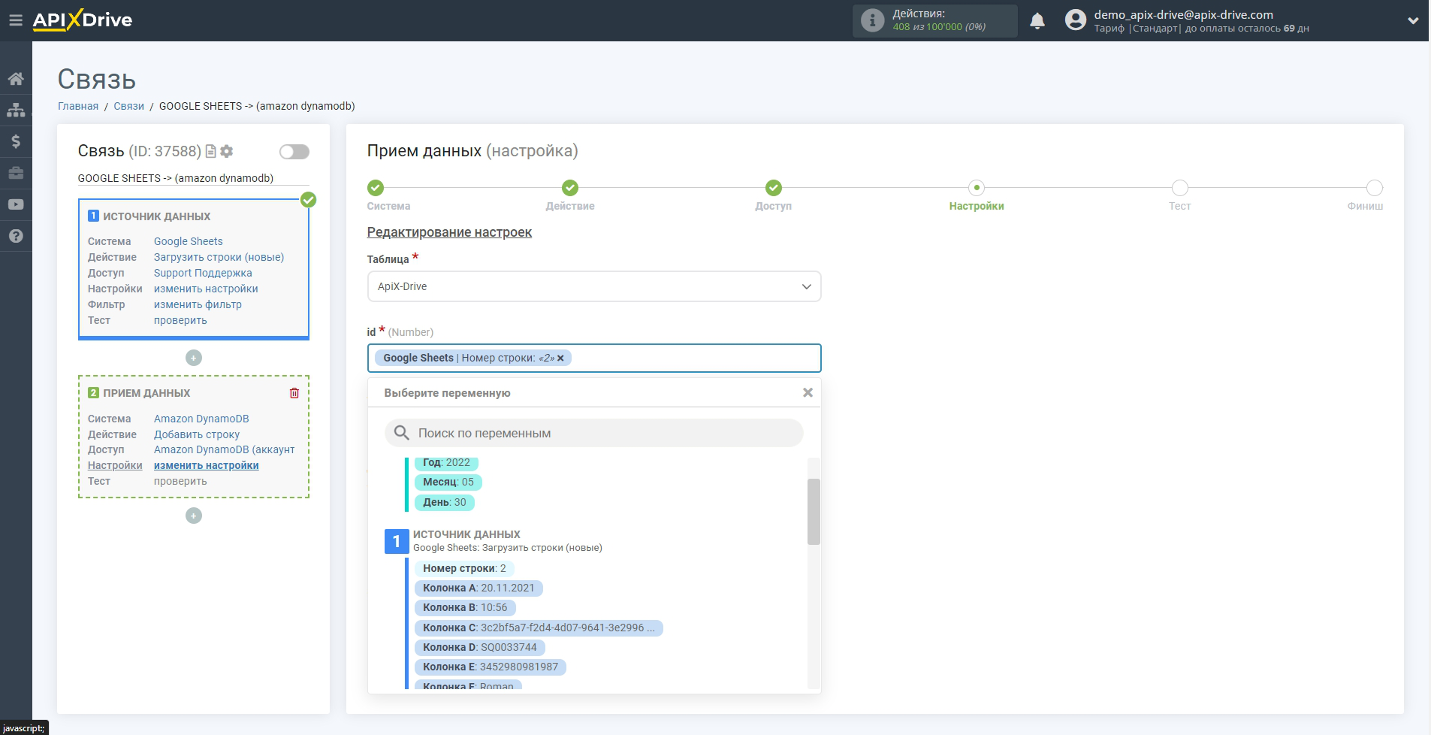Select variable Колонка A: 20.11.2021
The height and width of the screenshot is (735, 1431).
point(479,588)
